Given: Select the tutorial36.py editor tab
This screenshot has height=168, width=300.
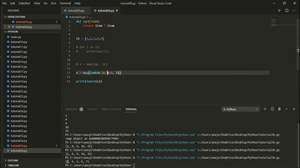Looking at the screenshot, I should [106, 11].
